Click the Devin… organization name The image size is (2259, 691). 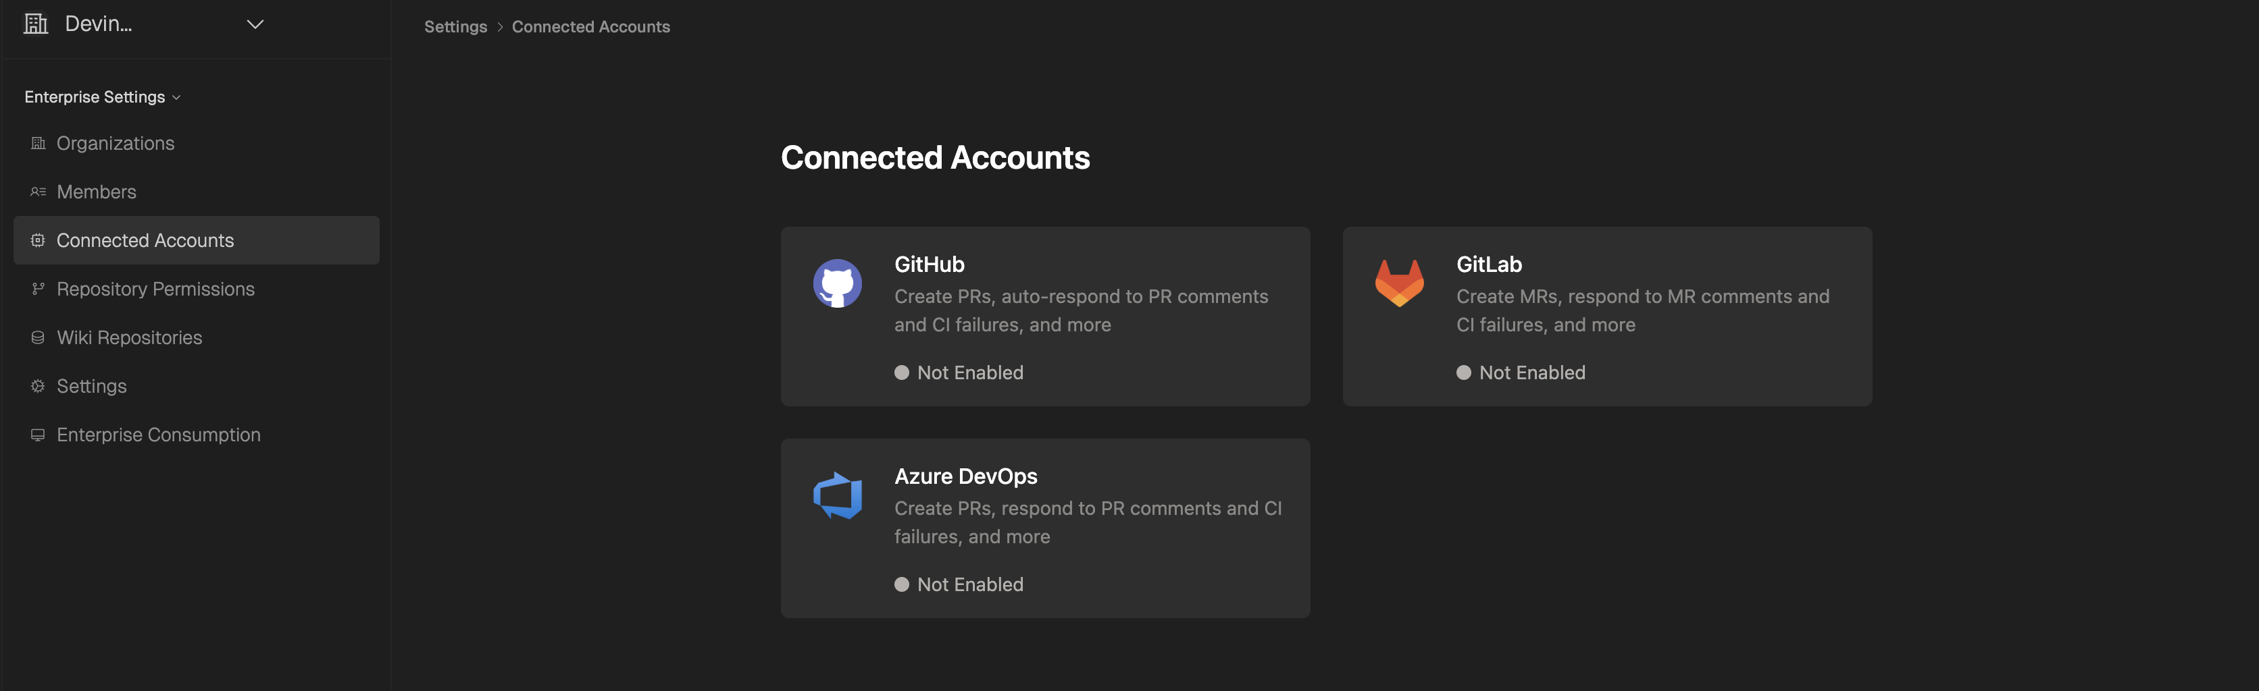(98, 24)
